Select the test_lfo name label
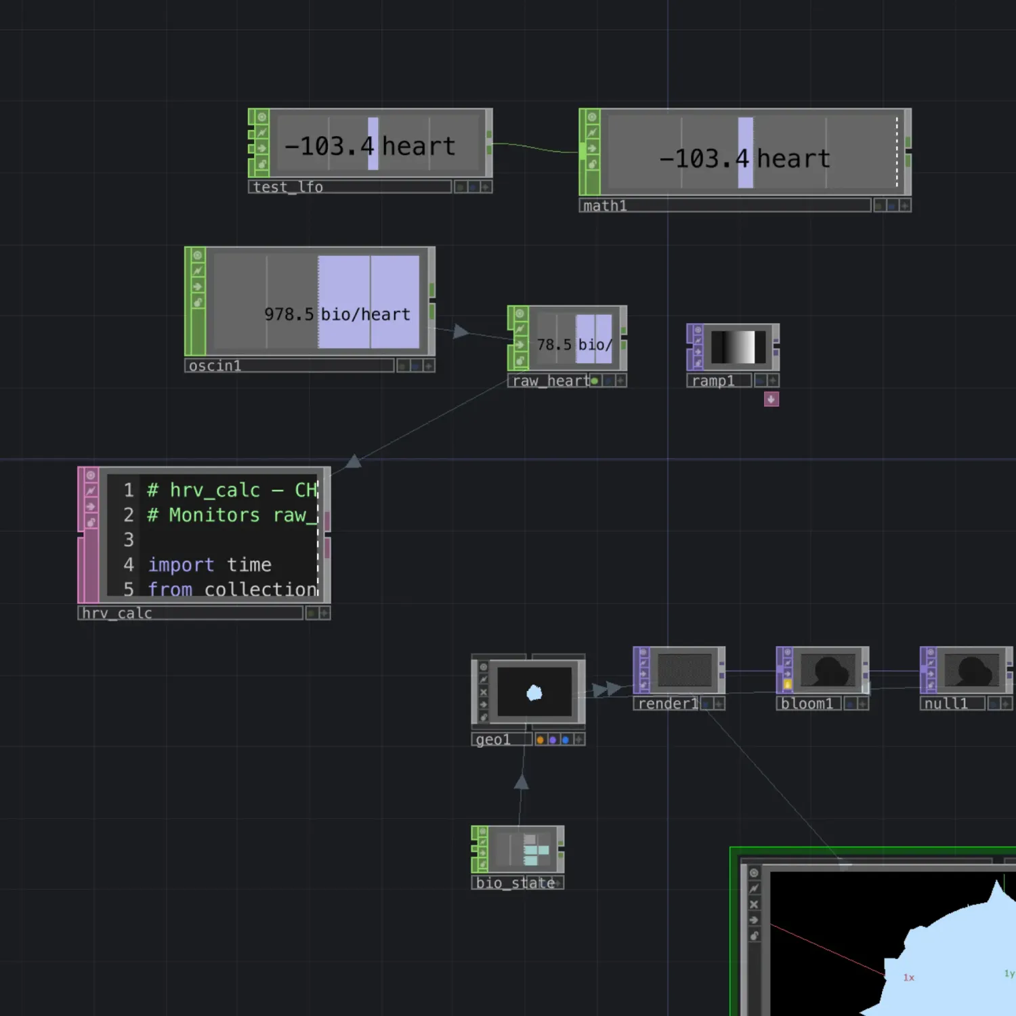1016x1016 pixels. 350,187
